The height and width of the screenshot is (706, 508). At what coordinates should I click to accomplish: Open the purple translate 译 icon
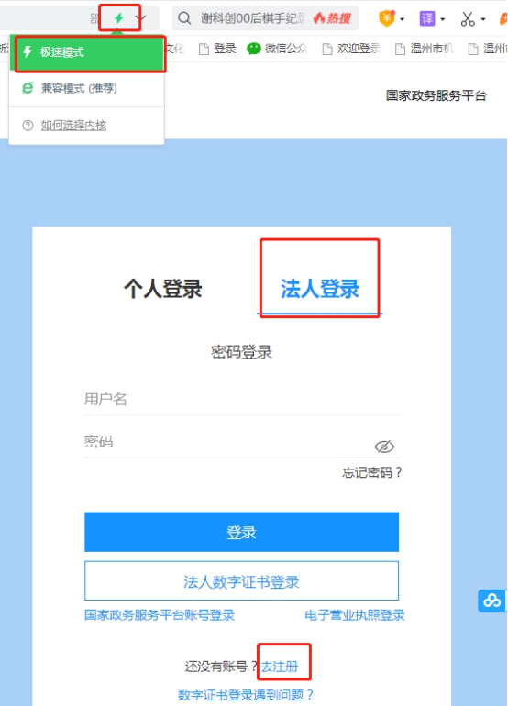tap(427, 18)
